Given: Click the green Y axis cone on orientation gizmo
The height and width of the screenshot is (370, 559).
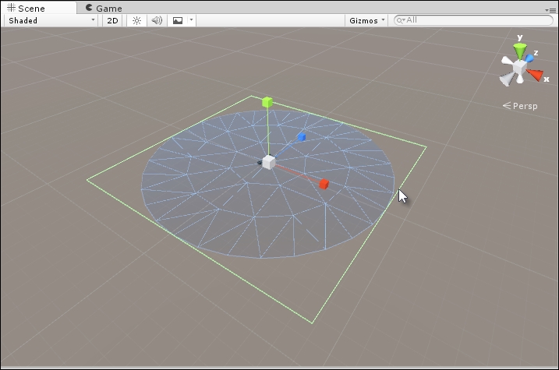Looking at the screenshot, I should tap(520, 50).
